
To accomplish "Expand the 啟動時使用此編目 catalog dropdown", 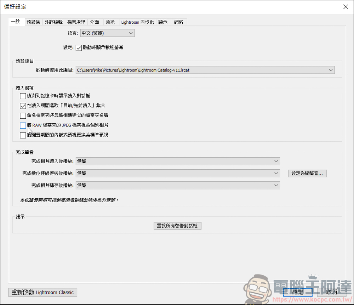I will [205, 70].
